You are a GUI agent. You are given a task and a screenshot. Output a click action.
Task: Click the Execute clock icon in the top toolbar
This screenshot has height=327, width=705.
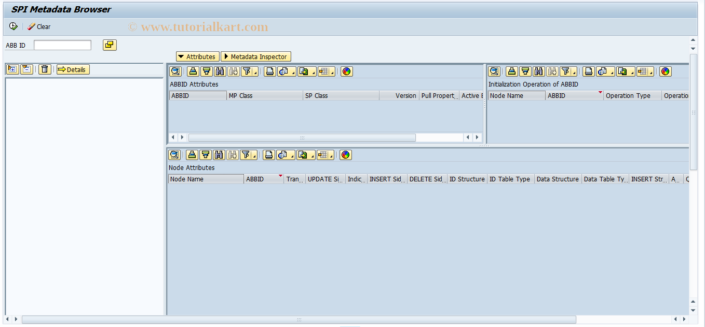pos(13,26)
